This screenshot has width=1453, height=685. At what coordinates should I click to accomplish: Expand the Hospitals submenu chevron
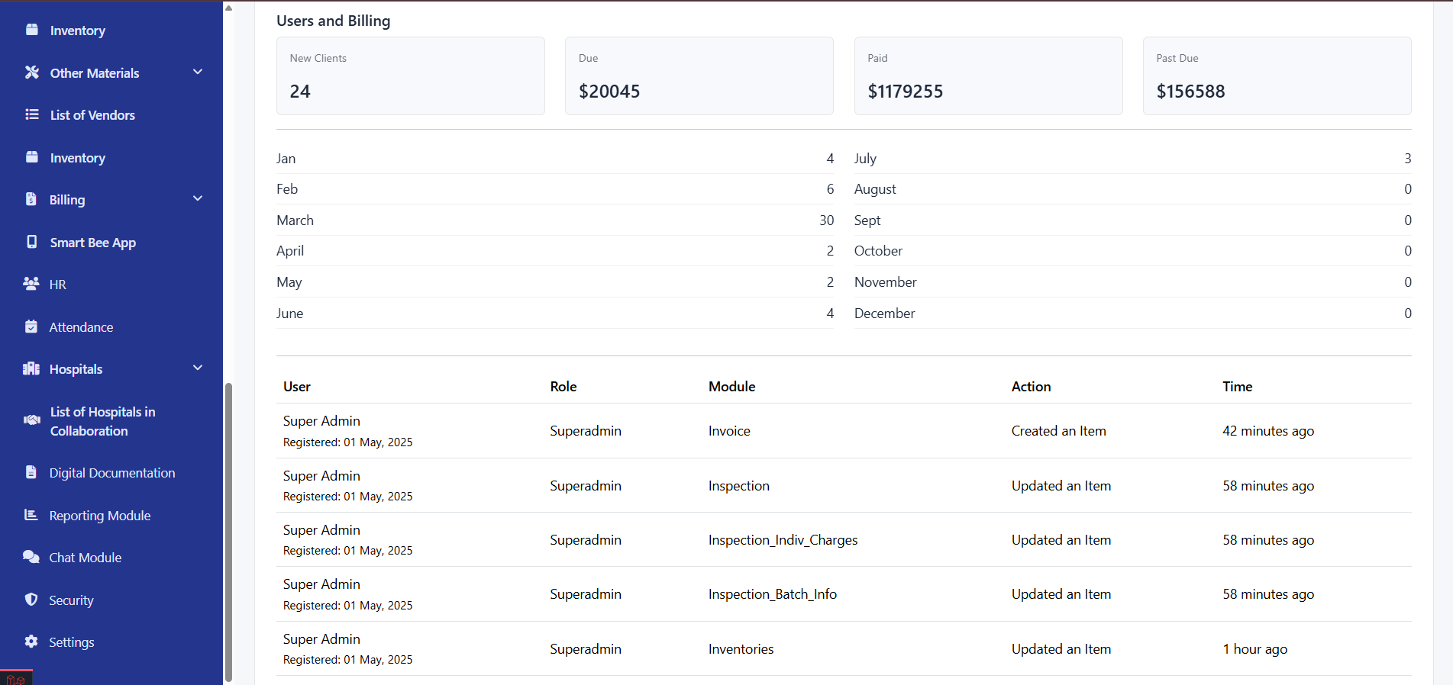click(x=198, y=368)
